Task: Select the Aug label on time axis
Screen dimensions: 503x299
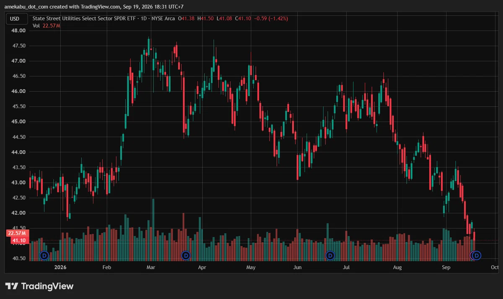Action: coord(397,267)
